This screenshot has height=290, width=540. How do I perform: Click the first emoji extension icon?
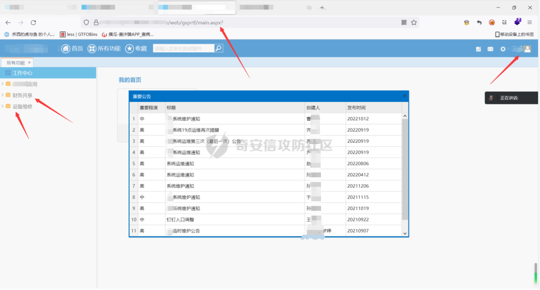[466, 22]
